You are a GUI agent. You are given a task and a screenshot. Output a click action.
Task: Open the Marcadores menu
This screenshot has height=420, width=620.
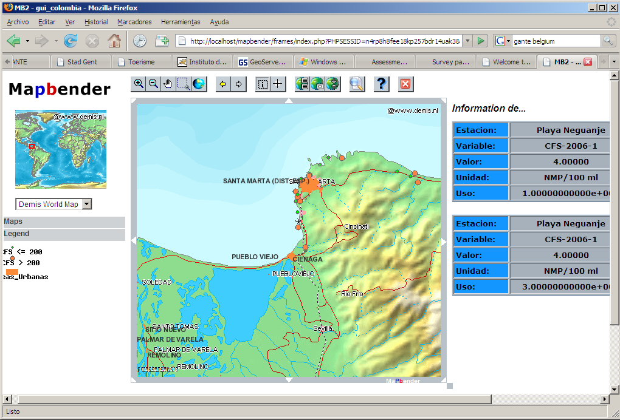click(x=134, y=22)
